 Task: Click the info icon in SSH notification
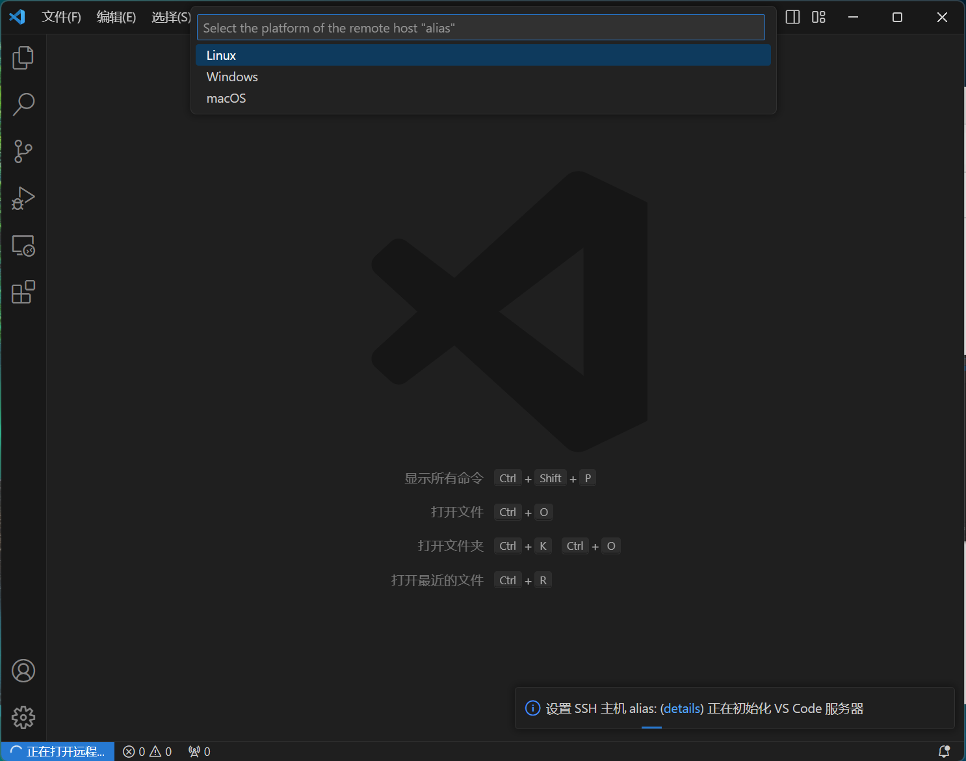click(x=532, y=708)
